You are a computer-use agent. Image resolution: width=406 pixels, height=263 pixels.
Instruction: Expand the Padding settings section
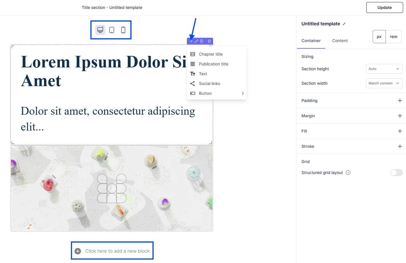point(400,101)
